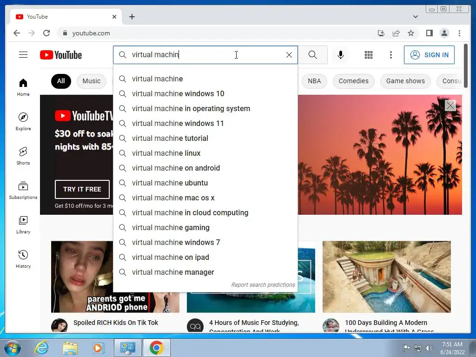
Task: Click Report search predictions link
Action: tap(263, 285)
